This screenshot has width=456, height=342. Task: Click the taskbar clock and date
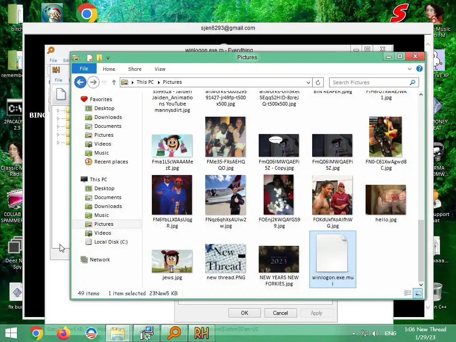425,333
